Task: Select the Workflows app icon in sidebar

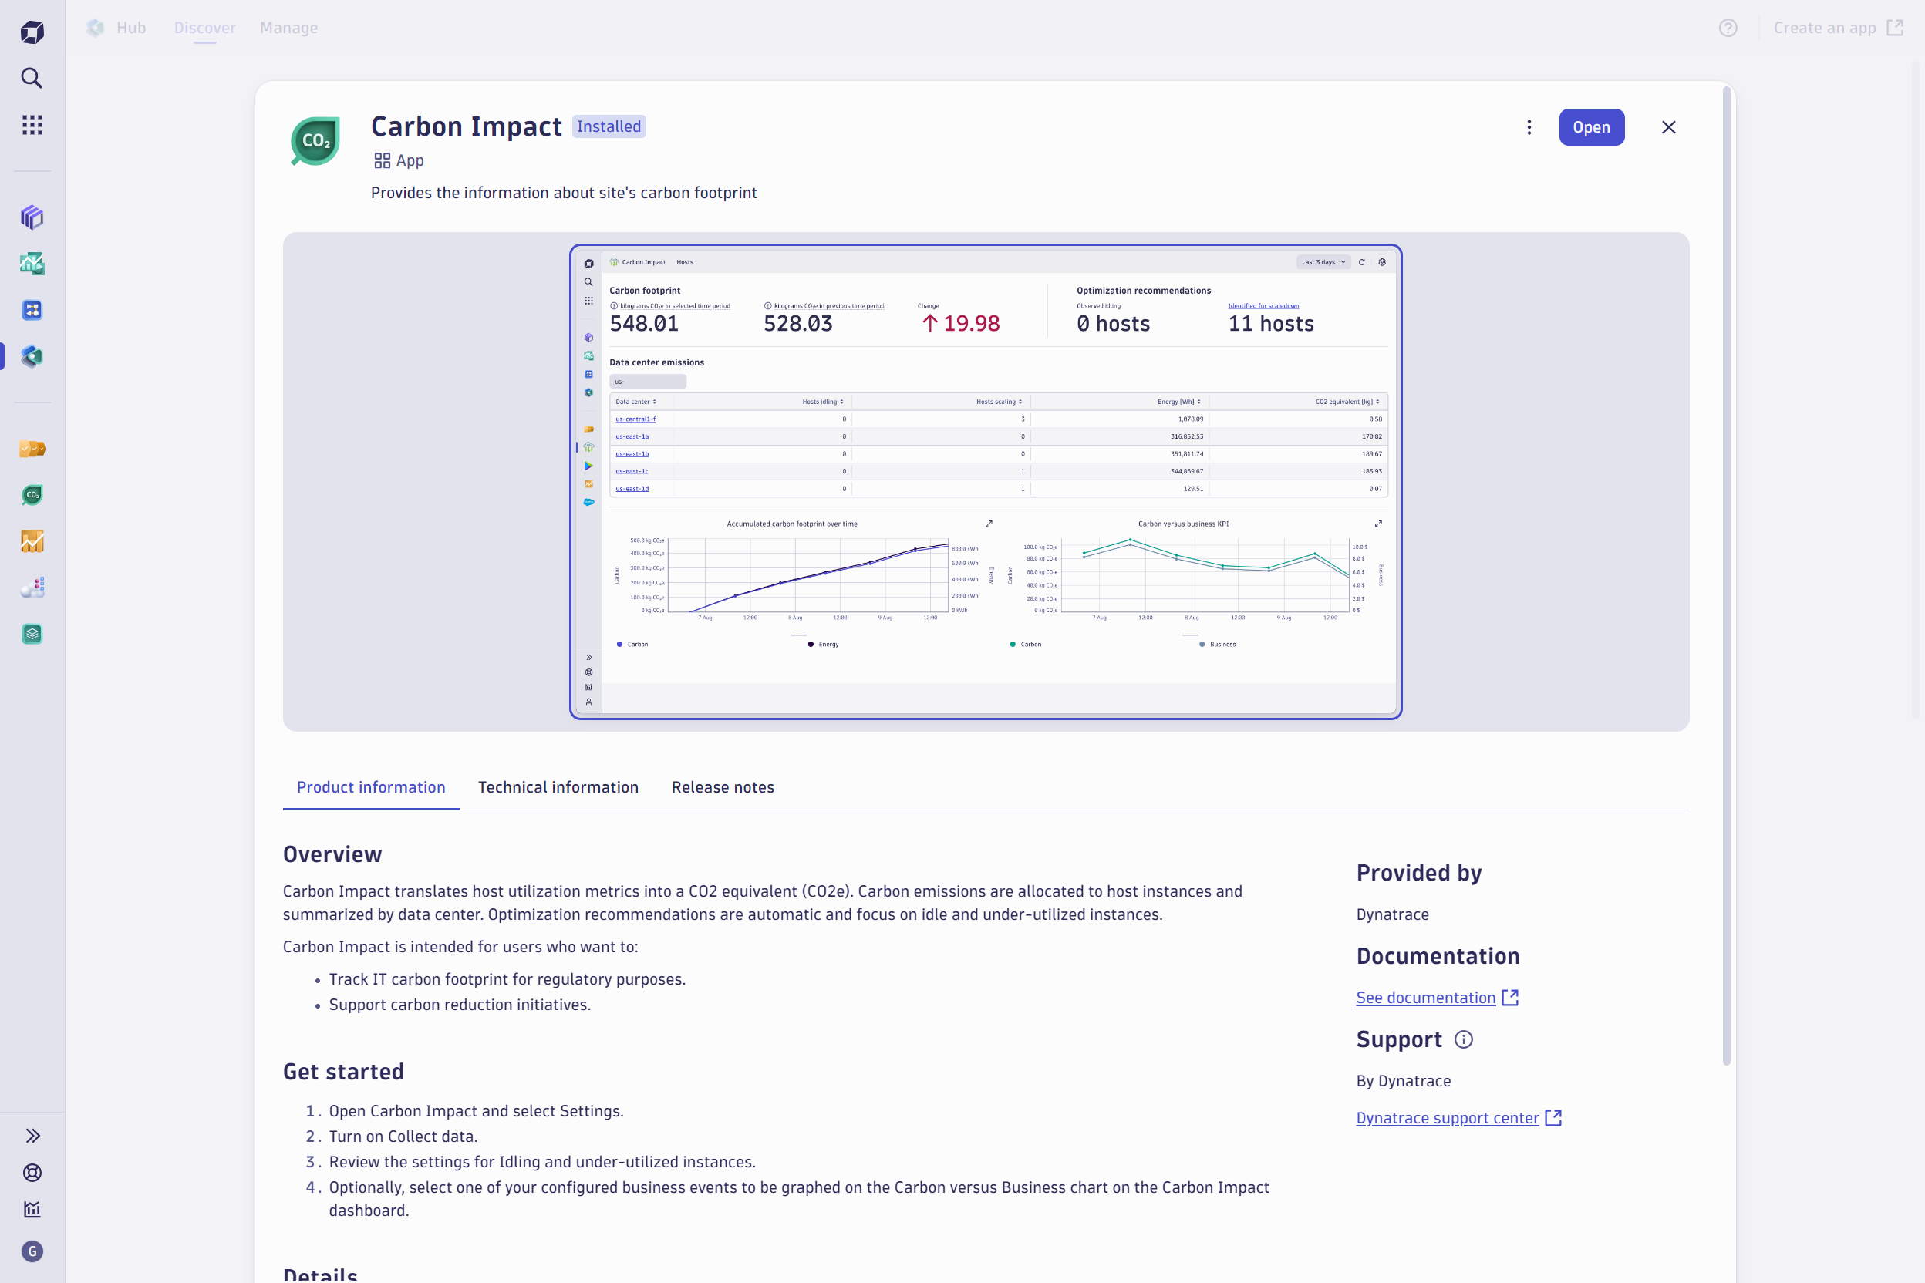Action: click(32, 310)
